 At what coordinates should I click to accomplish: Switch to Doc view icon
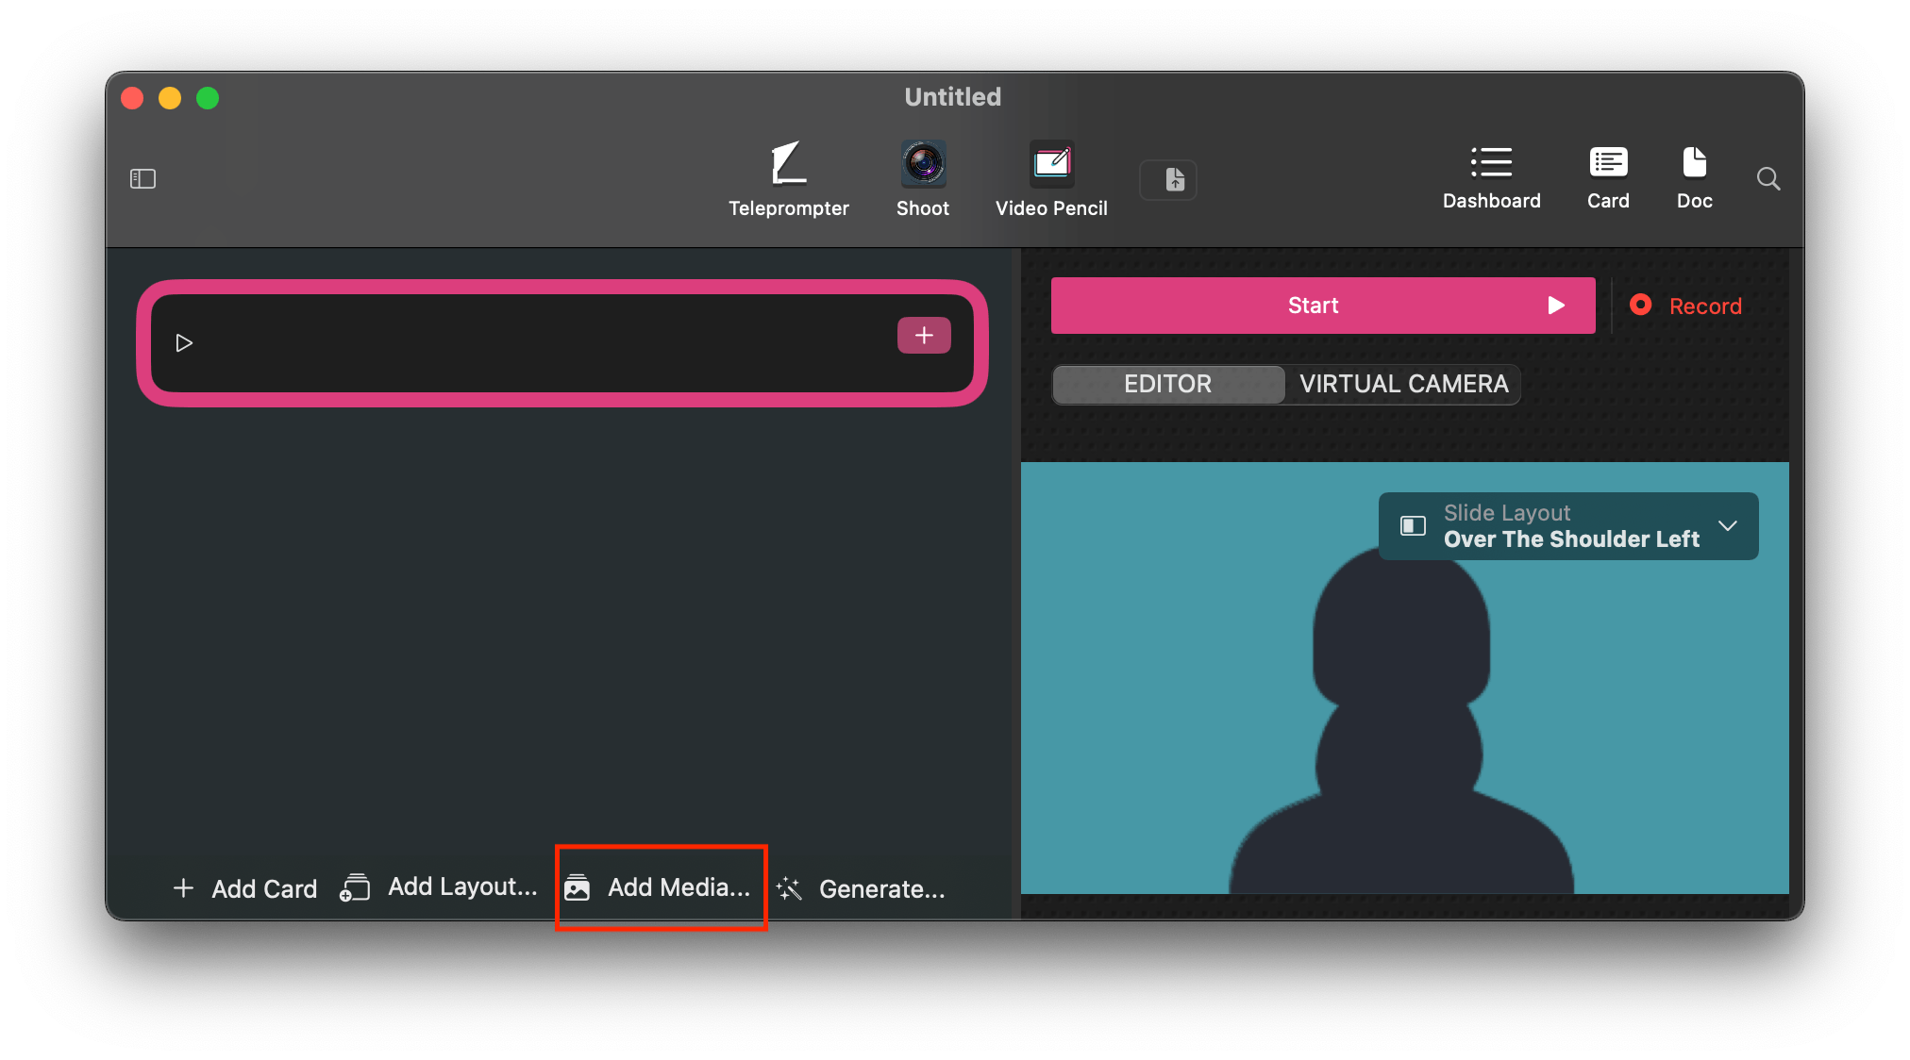(1694, 163)
